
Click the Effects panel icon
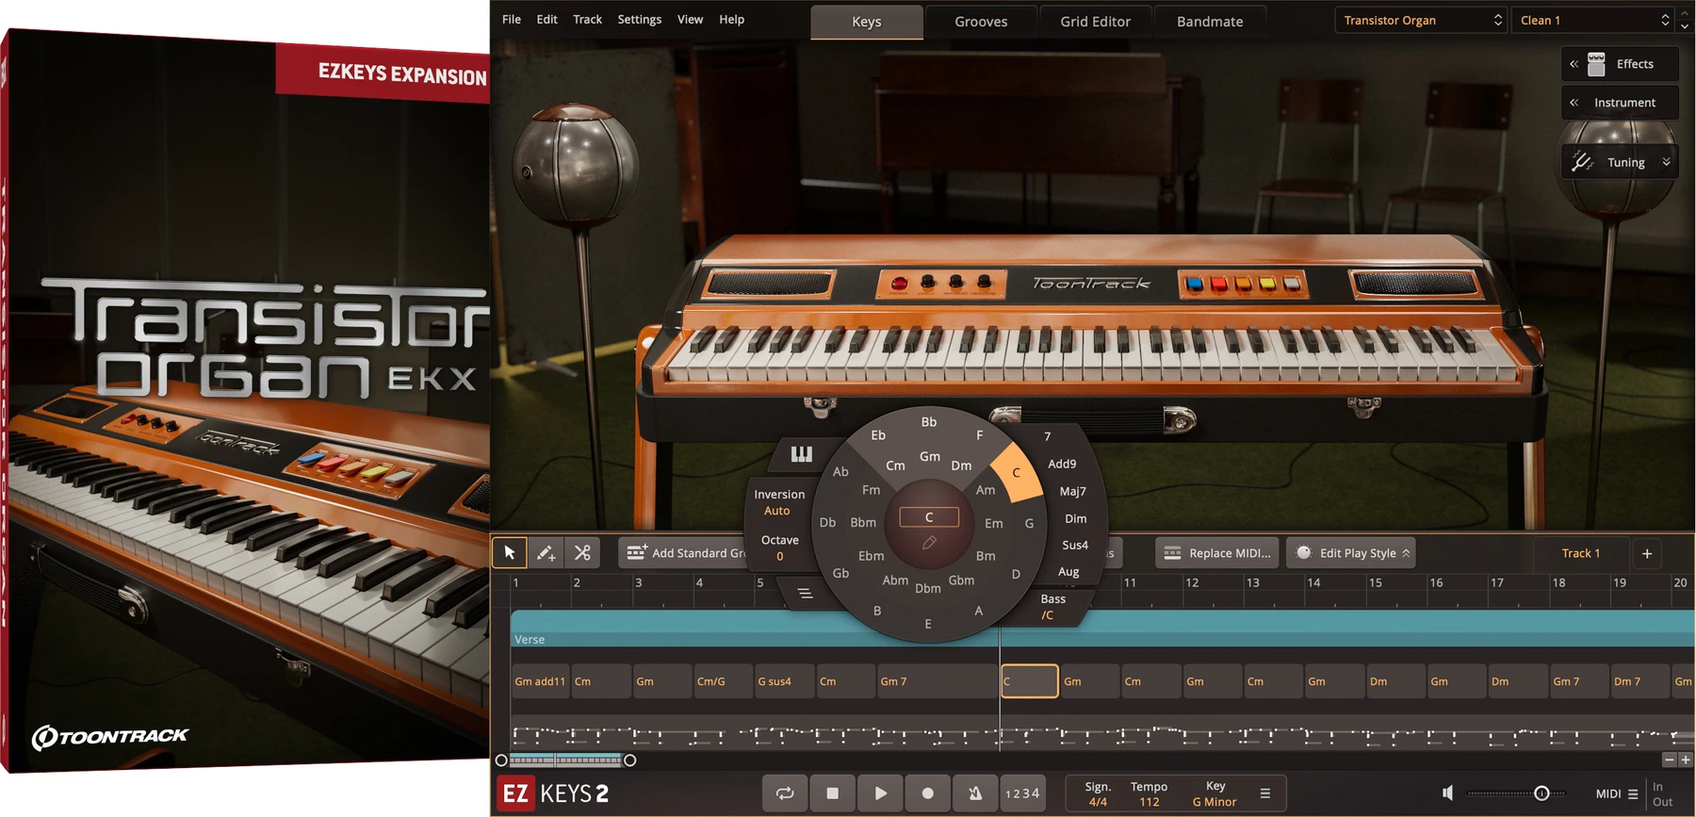1596,64
